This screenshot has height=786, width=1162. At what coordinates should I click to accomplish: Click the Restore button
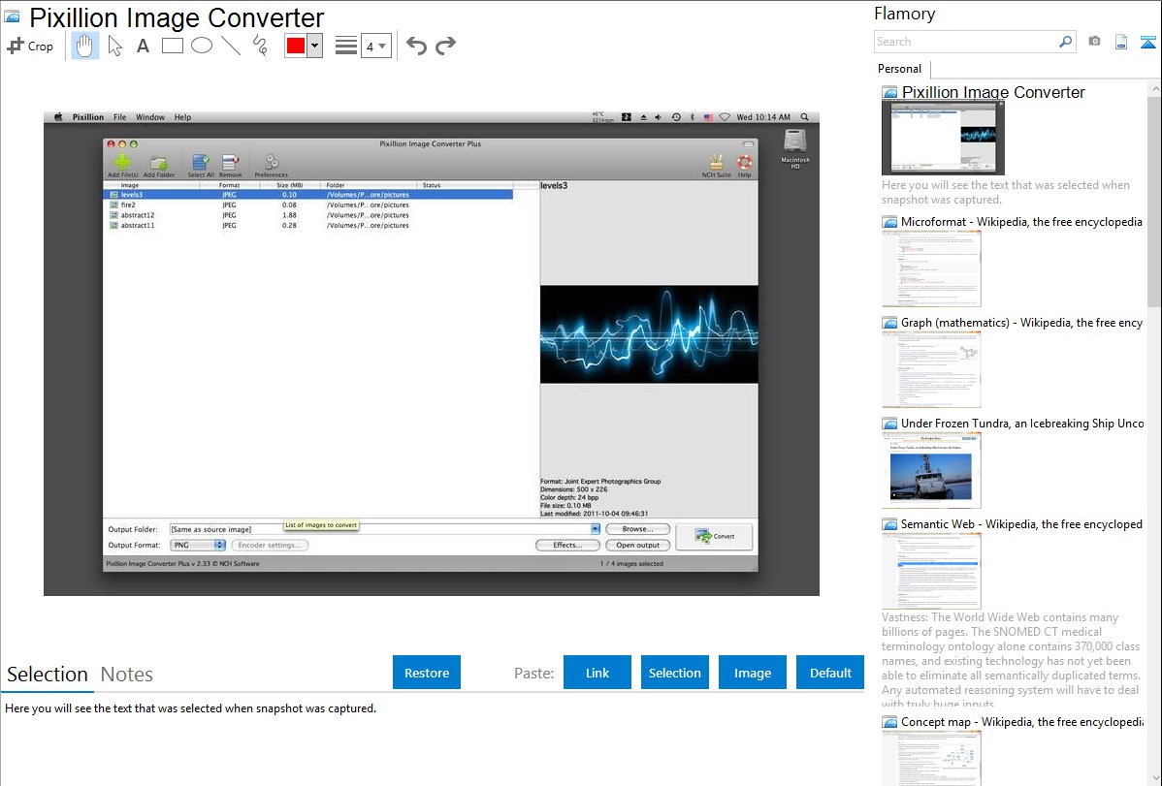tap(427, 672)
